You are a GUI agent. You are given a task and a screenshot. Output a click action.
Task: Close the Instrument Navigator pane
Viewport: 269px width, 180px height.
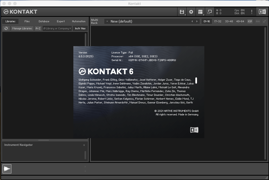(84, 145)
